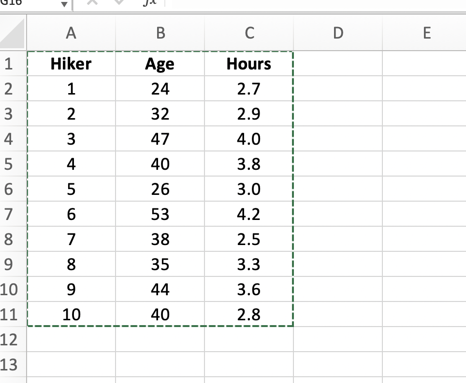
Task: Click the Hours cell 2.8
Action: coord(249,314)
